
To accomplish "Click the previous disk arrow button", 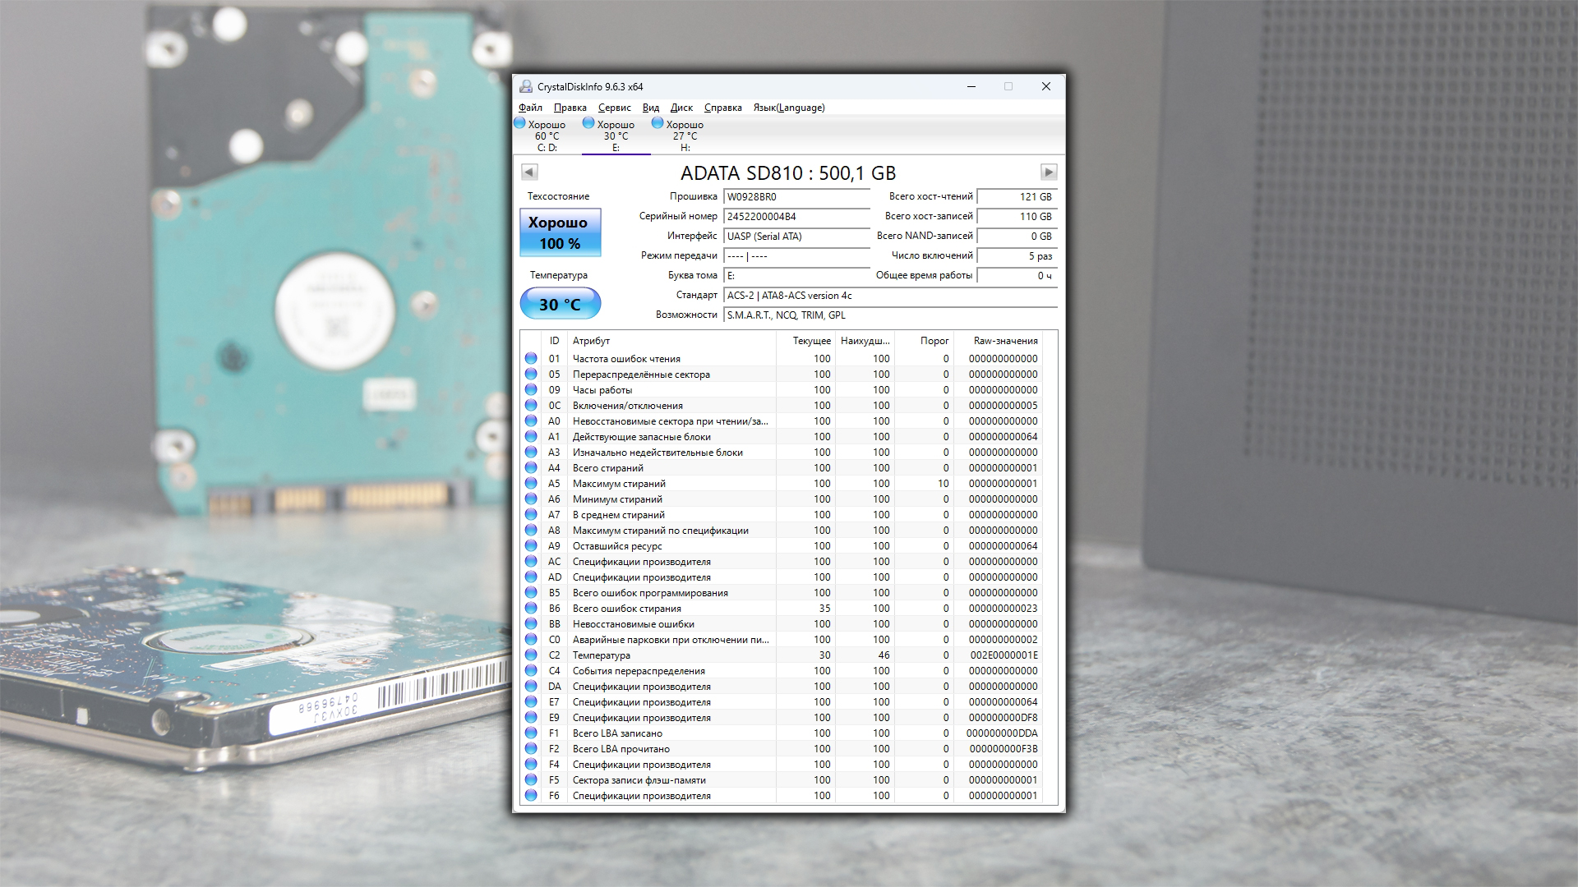I will (x=529, y=172).
